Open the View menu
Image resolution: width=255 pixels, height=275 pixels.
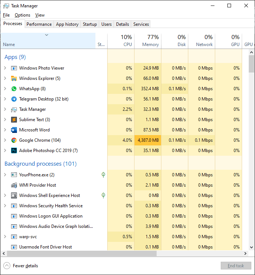[x=40, y=15]
